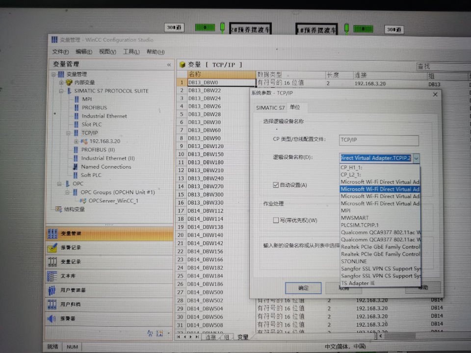Click the CP 类型/总线配置文件 TCP/IP field
The height and width of the screenshot is (353, 471).
[379, 140]
